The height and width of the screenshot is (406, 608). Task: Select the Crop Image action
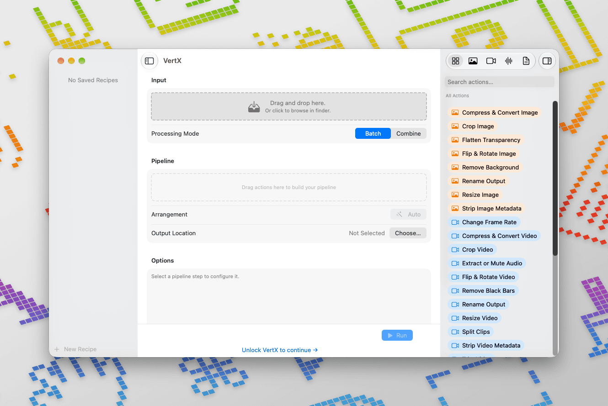pos(473,126)
